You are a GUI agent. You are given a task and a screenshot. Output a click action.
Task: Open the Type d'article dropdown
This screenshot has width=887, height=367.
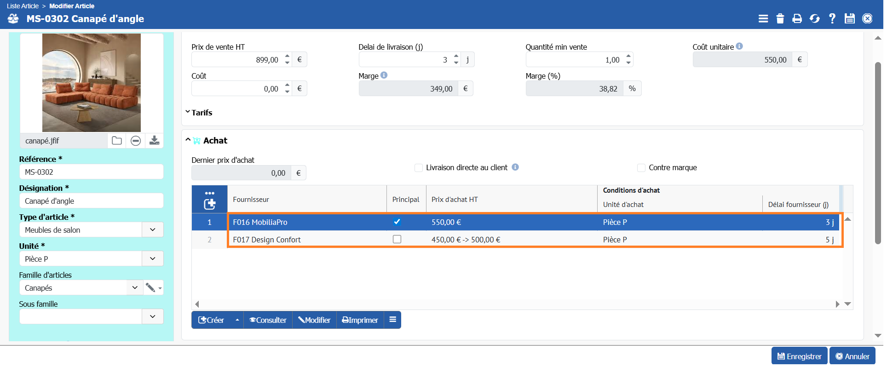point(152,229)
